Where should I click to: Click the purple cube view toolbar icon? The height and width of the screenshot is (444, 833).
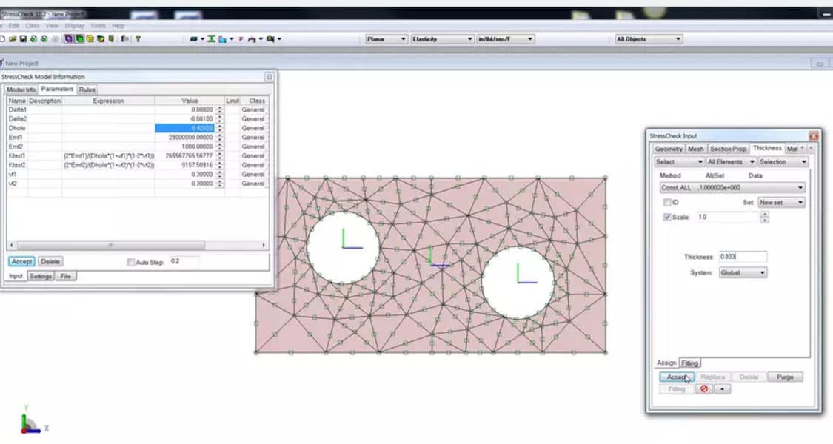[x=68, y=39]
